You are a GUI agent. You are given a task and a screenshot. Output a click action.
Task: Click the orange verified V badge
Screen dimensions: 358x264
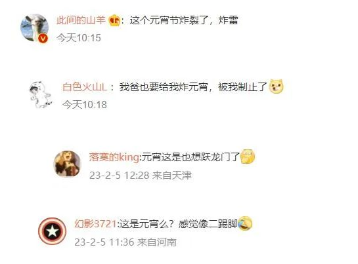point(43,38)
